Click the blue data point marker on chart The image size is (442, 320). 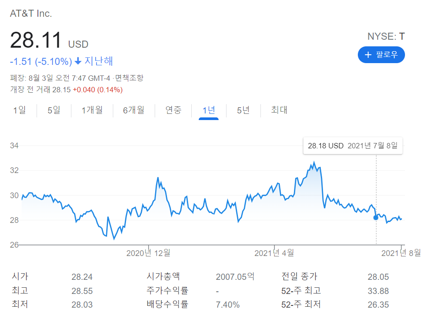point(376,218)
